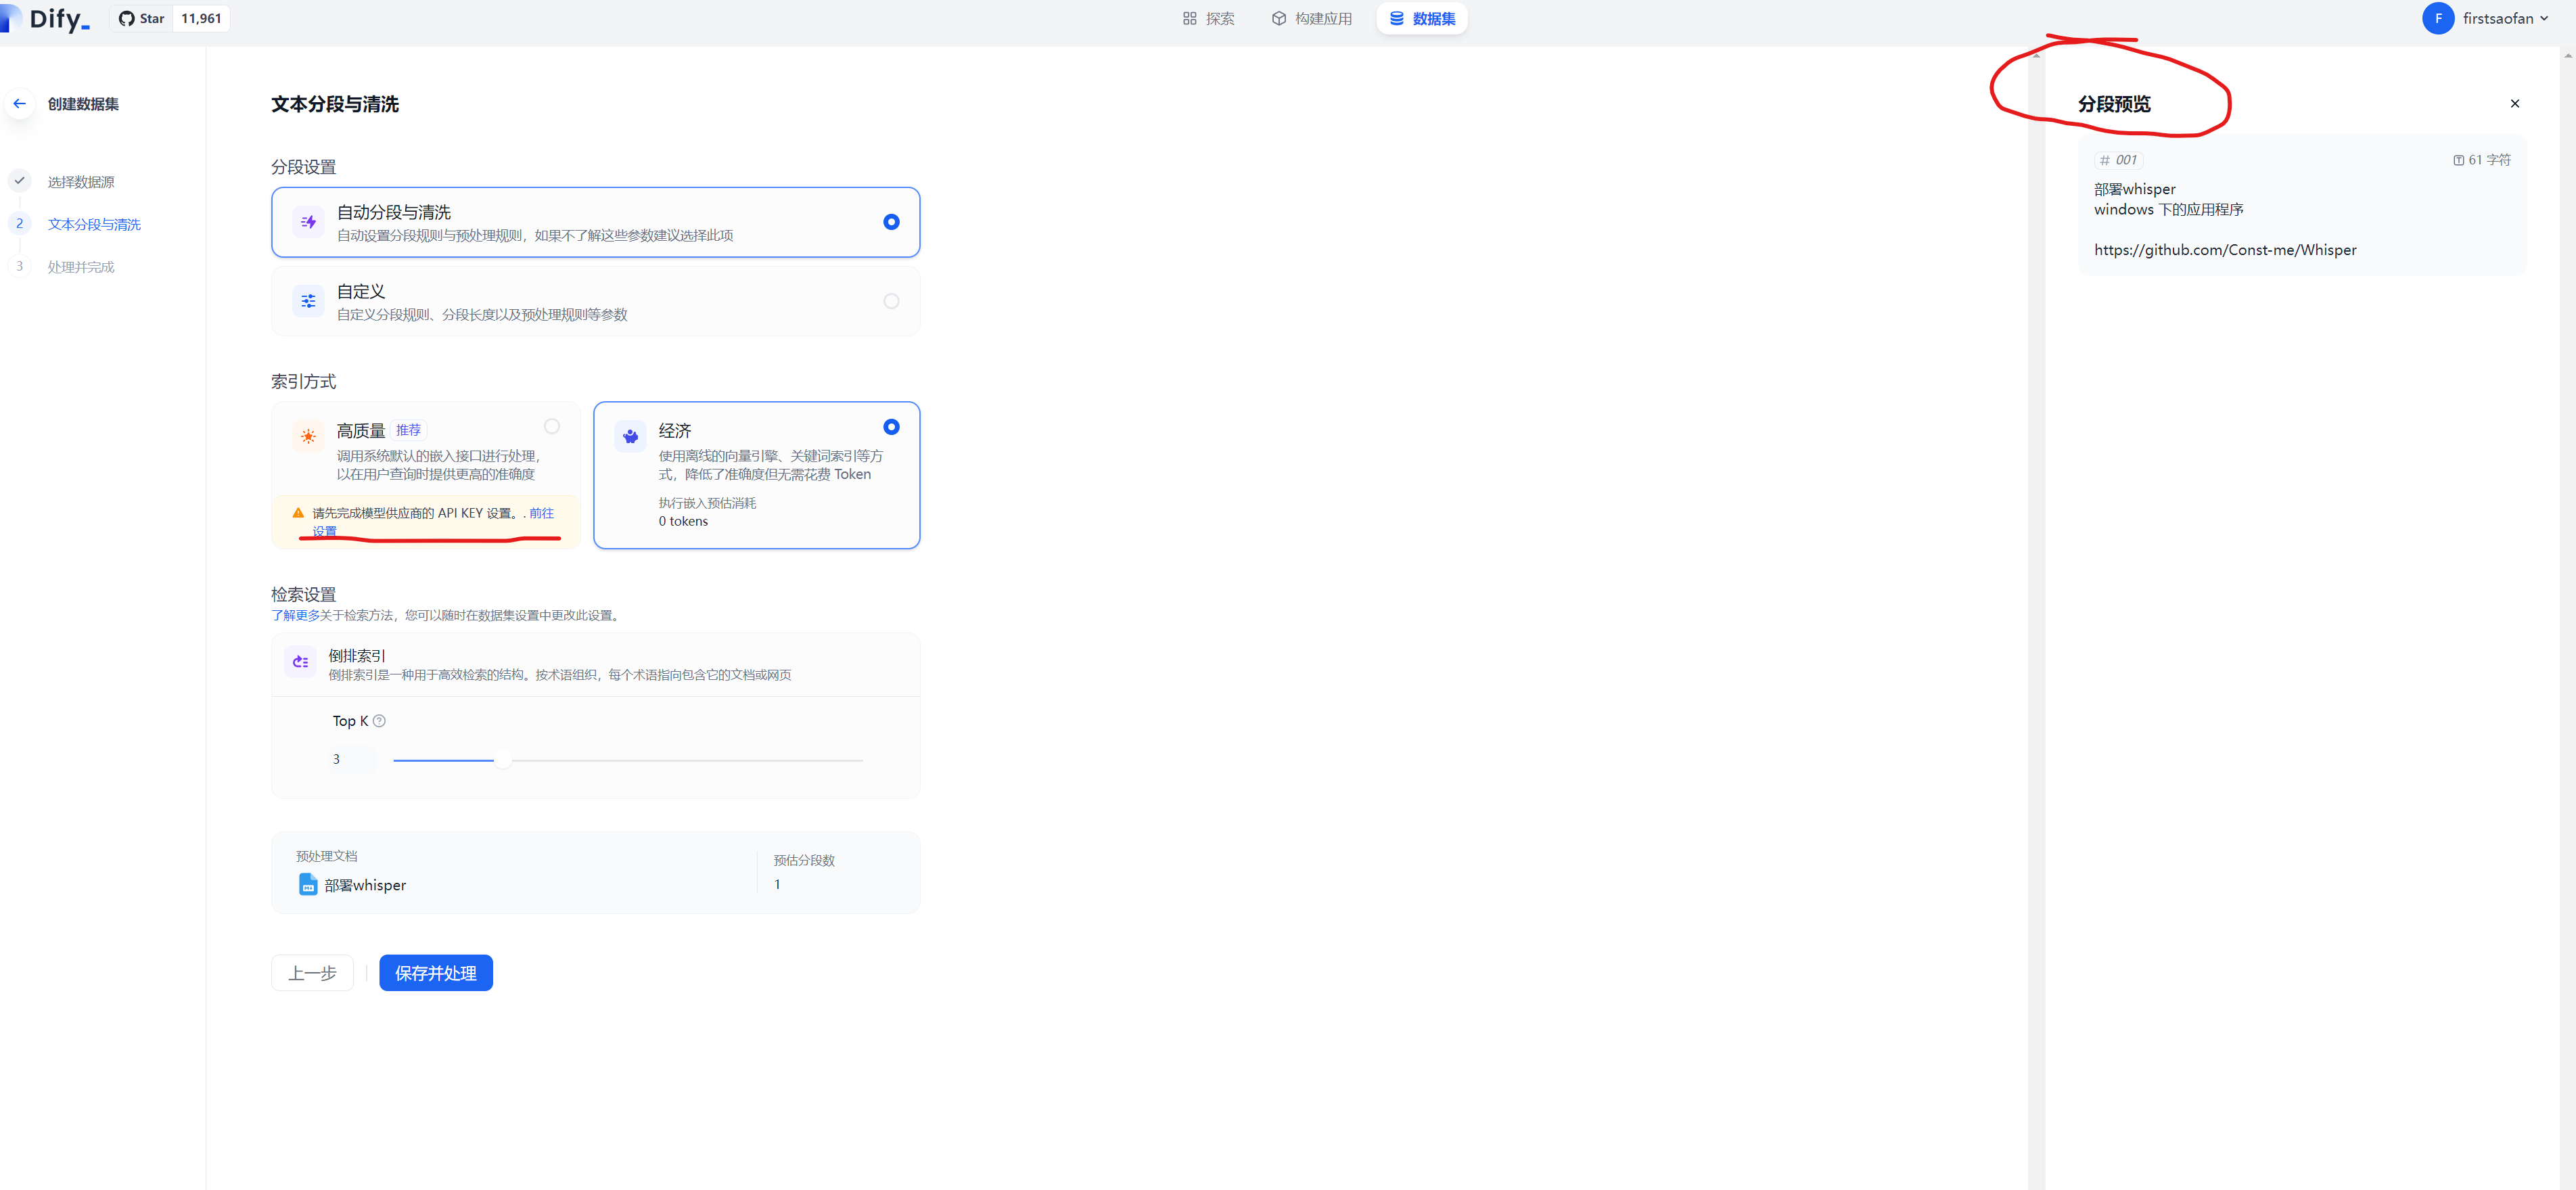Click the 自定义 sliders icon
2576x1190 pixels.
pyautogui.click(x=308, y=301)
